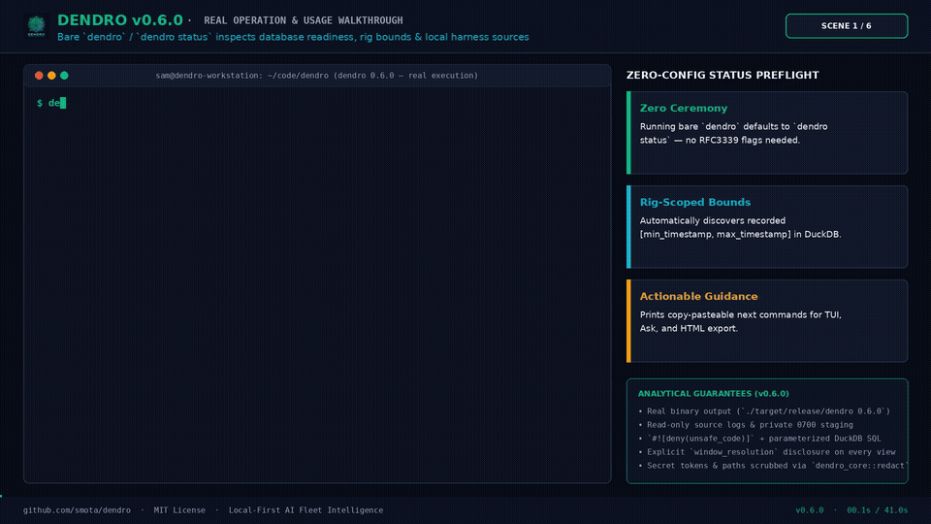The image size is (931, 524).
Task: Click 'ANALYTICAL GUARANTEES (v0.6.0)' heading
Action: [713, 393]
